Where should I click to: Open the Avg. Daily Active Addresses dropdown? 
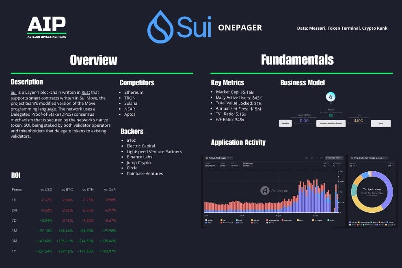pos(369,158)
